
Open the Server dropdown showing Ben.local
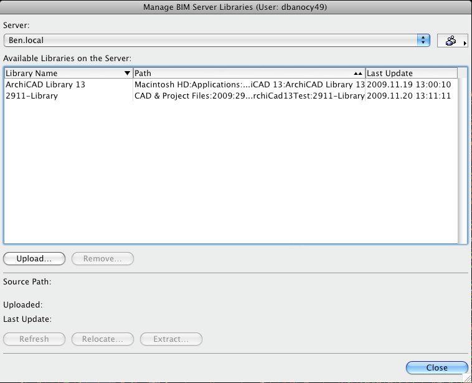[217, 40]
